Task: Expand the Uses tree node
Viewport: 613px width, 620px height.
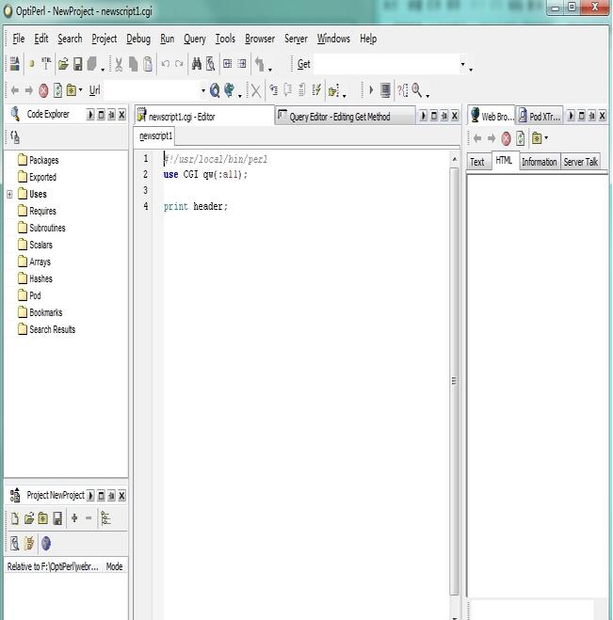Action: (9, 194)
